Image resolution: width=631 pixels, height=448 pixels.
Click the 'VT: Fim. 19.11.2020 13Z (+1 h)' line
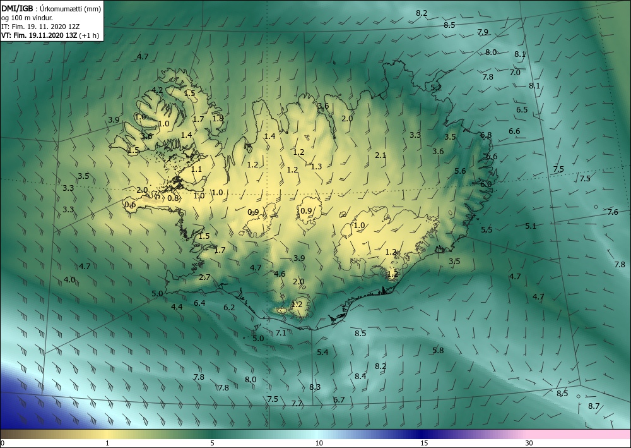tap(50, 35)
